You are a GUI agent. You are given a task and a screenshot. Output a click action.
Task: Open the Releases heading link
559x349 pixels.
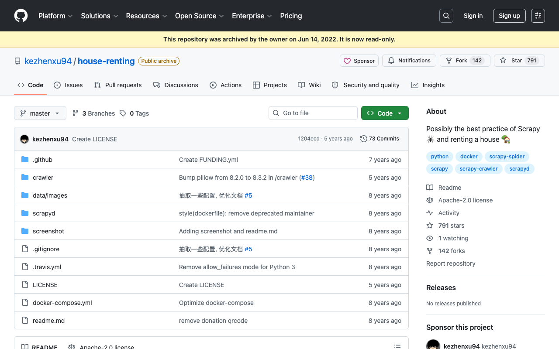[441, 287]
